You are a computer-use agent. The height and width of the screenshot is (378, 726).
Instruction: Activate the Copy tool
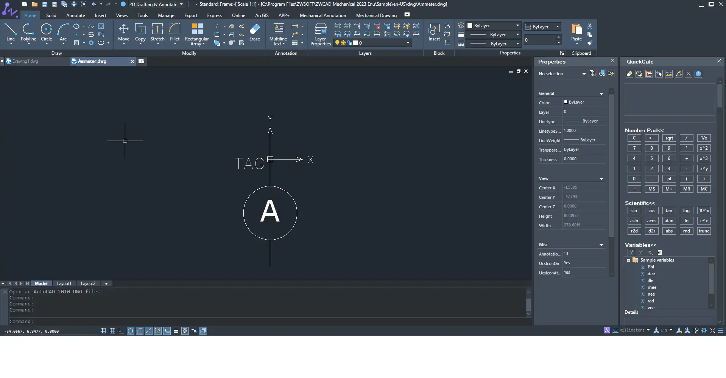(140, 32)
